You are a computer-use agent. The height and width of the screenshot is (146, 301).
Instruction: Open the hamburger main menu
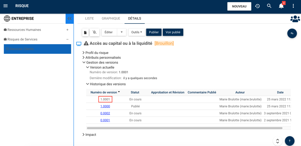pyautogui.click(x=5, y=6)
